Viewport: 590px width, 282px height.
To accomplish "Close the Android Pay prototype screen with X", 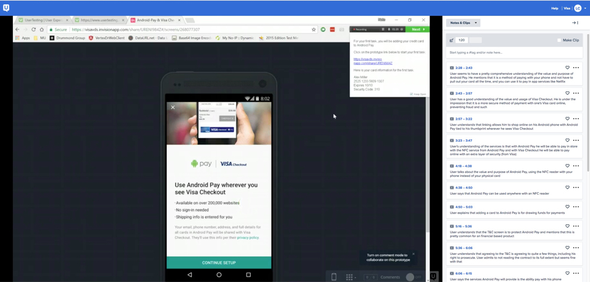I will [x=173, y=107].
